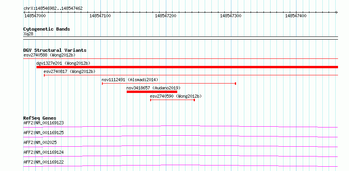
Task: Click the chrX:148546982..148547462 region label
Action: click(53, 9)
